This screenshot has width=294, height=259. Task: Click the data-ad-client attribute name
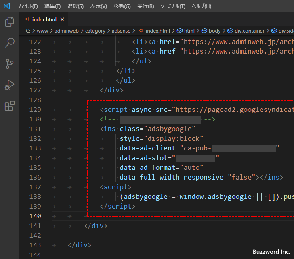[147, 148]
